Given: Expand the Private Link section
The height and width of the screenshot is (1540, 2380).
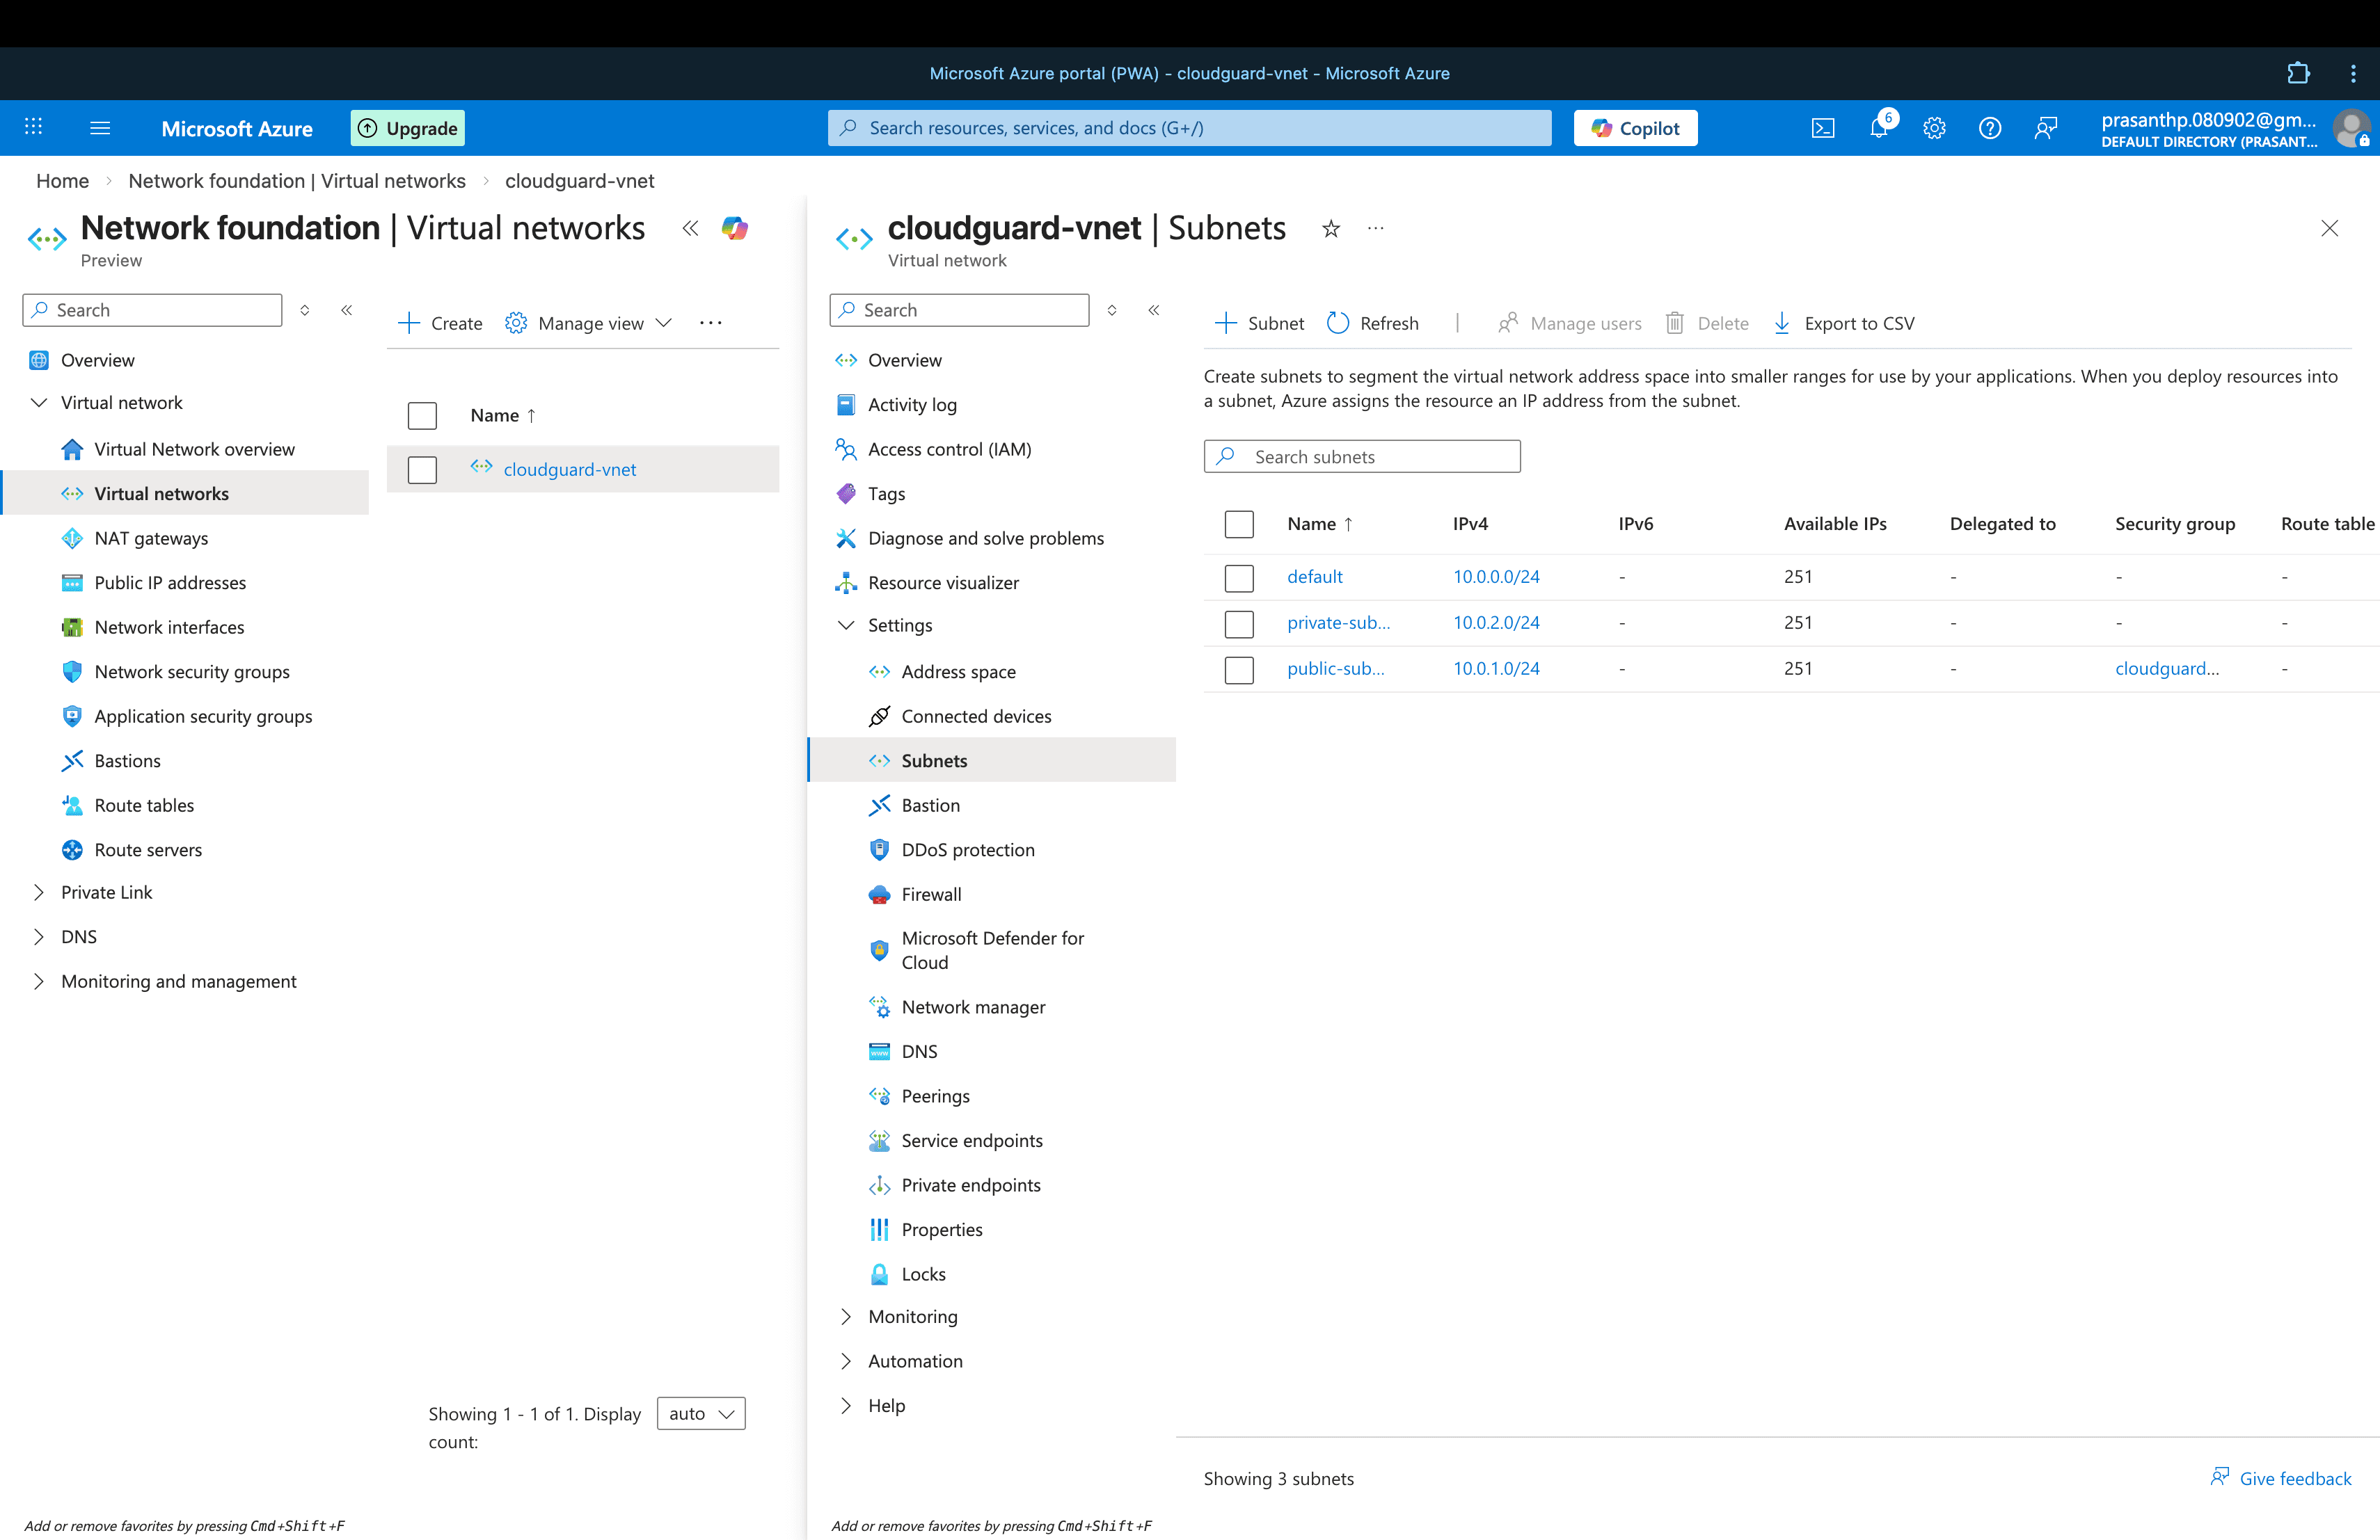Looking at the screenshot, I should [x=39, y=892].
